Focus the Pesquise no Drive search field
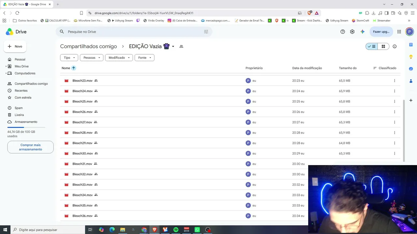This screenshot has height=234, width=417. point(134,32)
